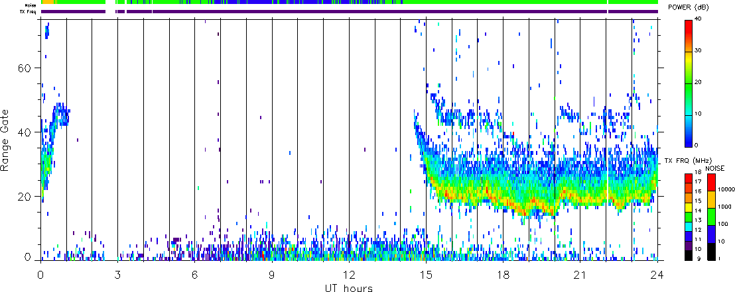Click the '0' tick label on UT hours axis
Screen dimensions: 735x292
pyautogui.click(x=40, y=275)
